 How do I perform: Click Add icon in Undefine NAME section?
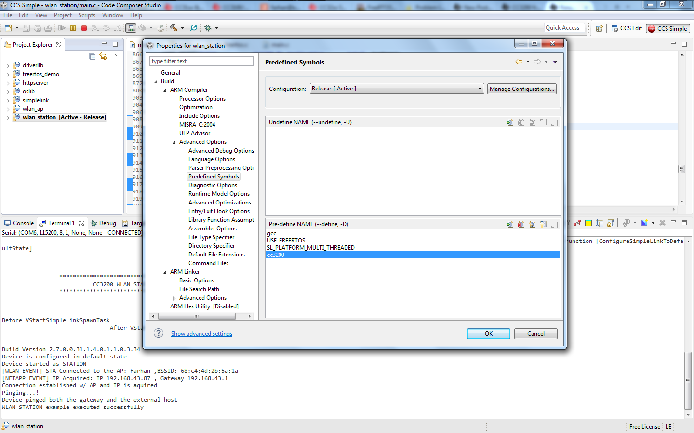click(510, 122)
